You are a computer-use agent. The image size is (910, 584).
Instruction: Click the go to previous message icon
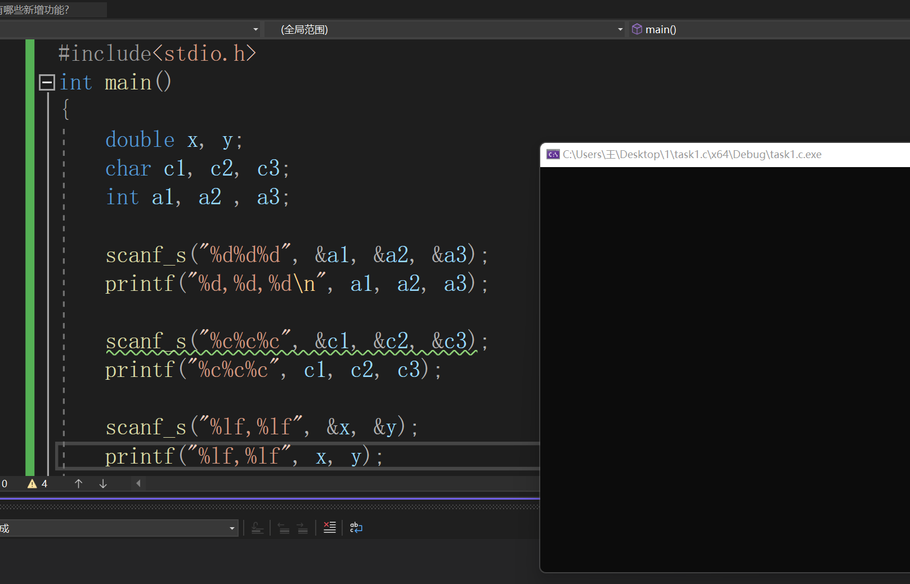pos(284,528)
